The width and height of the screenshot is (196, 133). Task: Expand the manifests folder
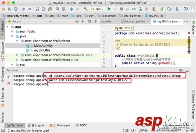click(12, 31)
